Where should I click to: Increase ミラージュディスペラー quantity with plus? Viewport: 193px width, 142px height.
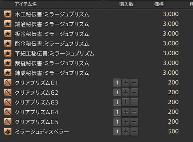click(126, 131)
